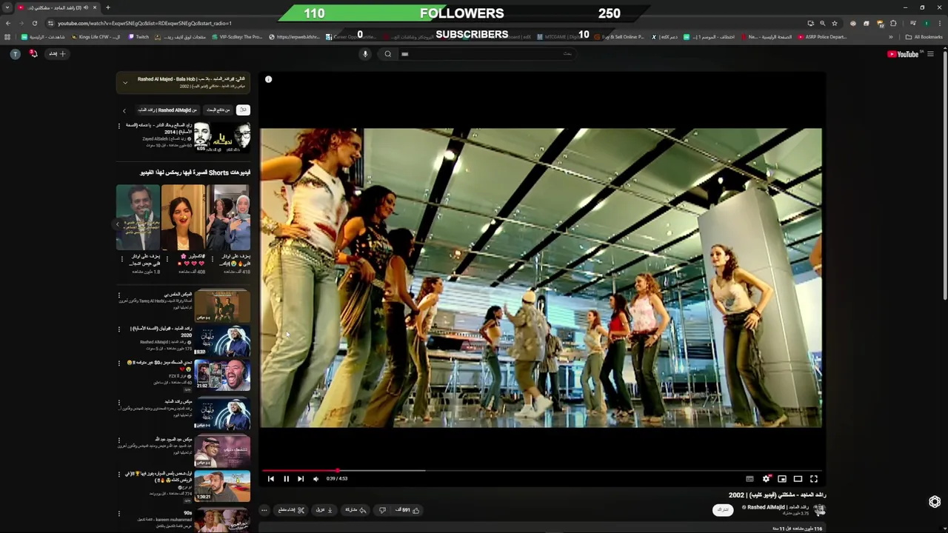Open the Short with 418 thousand views
948x533 pixels.
228,218
